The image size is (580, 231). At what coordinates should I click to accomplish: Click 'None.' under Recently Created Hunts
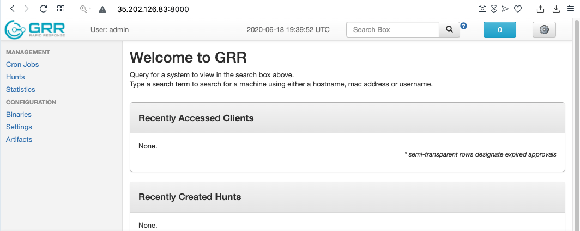(x=148, y=225)
